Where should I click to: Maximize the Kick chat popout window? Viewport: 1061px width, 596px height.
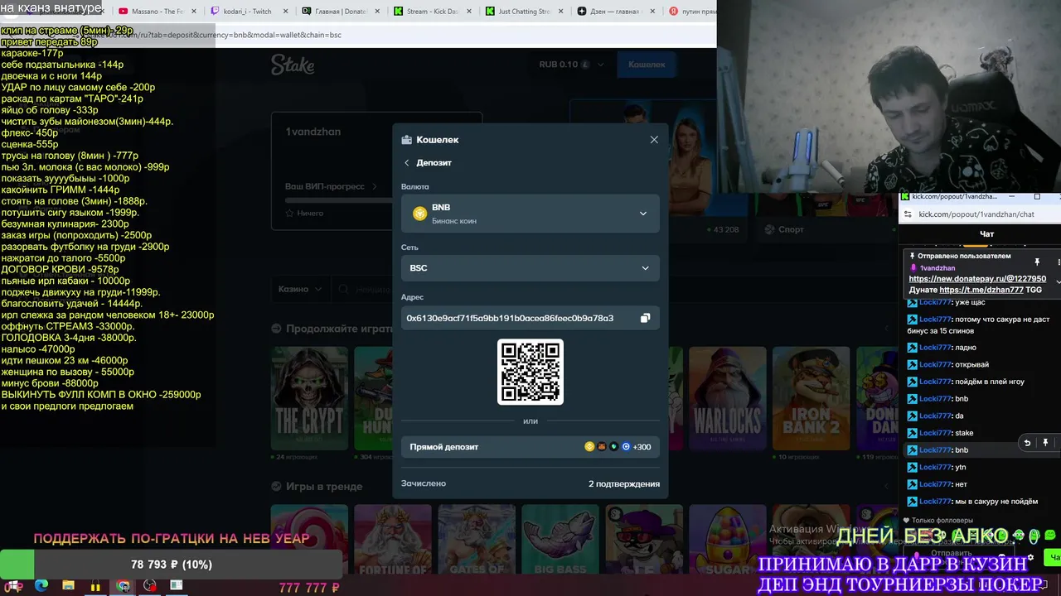click(1037, 197)
